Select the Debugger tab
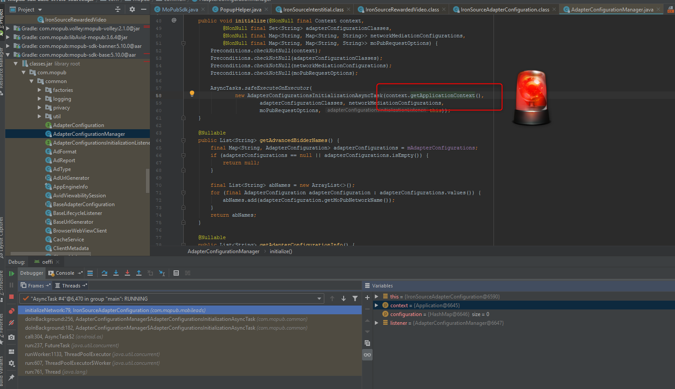675x389 pixels. [x=32, y=273]
